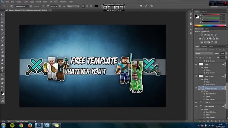Select center align text button
Screen dimensions: 228x128
click(87, 6)
